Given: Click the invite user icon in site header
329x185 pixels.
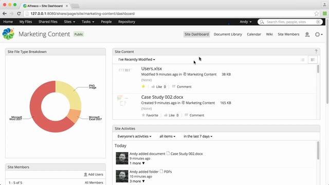Looking at the screenshot, I should coord(307,34).
